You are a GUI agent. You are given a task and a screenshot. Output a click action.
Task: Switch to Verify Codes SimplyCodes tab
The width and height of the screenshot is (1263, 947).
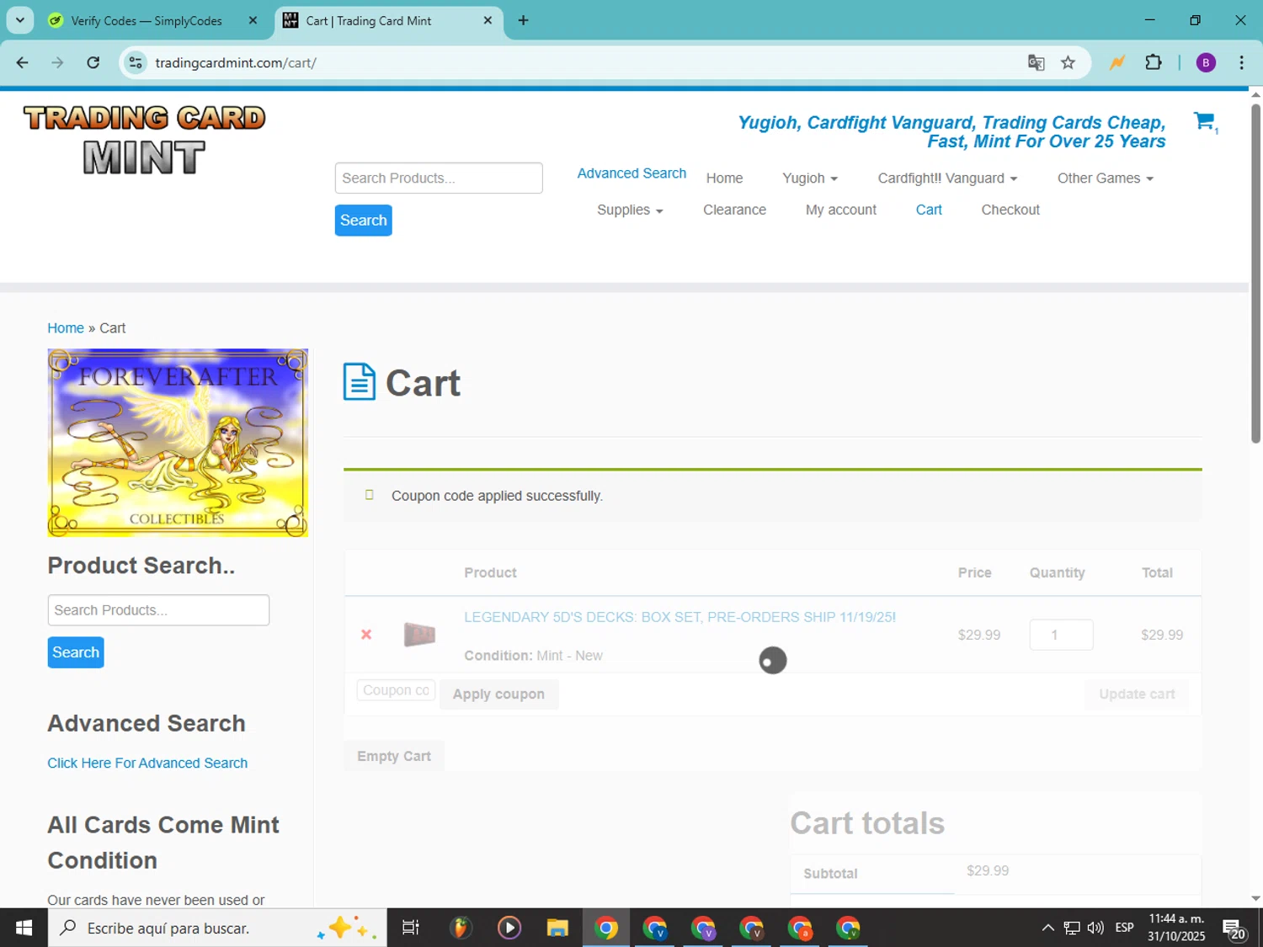pyautogui.click(x=147, y=20)
